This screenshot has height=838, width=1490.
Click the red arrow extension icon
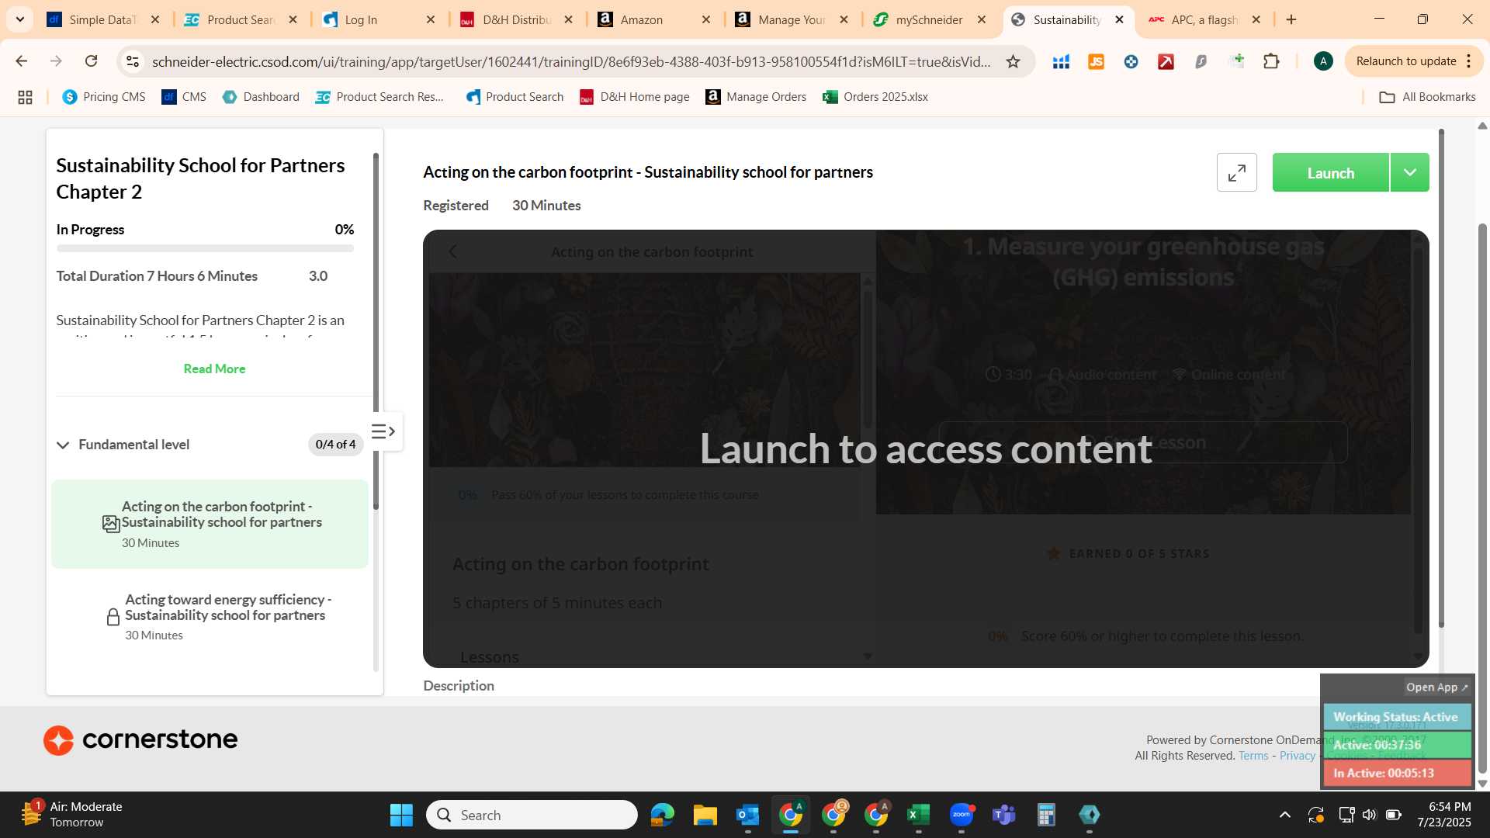[x=1166, y=61]
